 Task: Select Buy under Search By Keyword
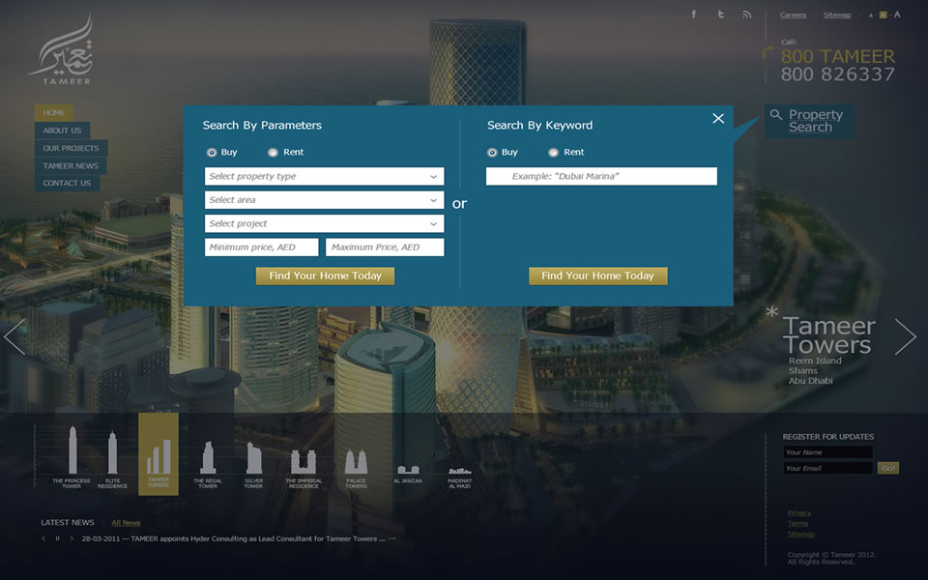pyautogui.click(x=493, y=153)
